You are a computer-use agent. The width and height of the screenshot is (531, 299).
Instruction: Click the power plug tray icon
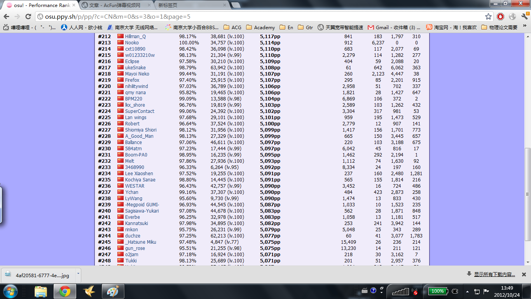(x=455, y=291)
